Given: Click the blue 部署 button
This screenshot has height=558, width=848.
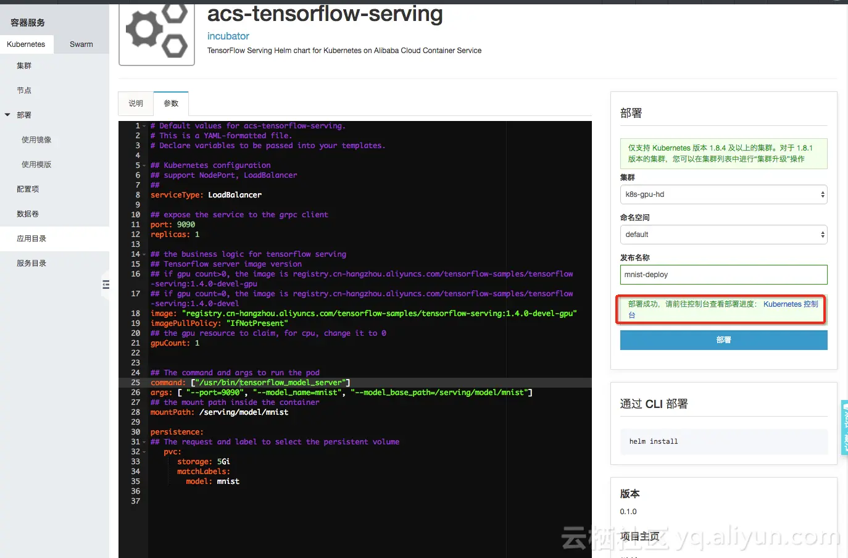Looking at the screenshot, I should (723, 340).
